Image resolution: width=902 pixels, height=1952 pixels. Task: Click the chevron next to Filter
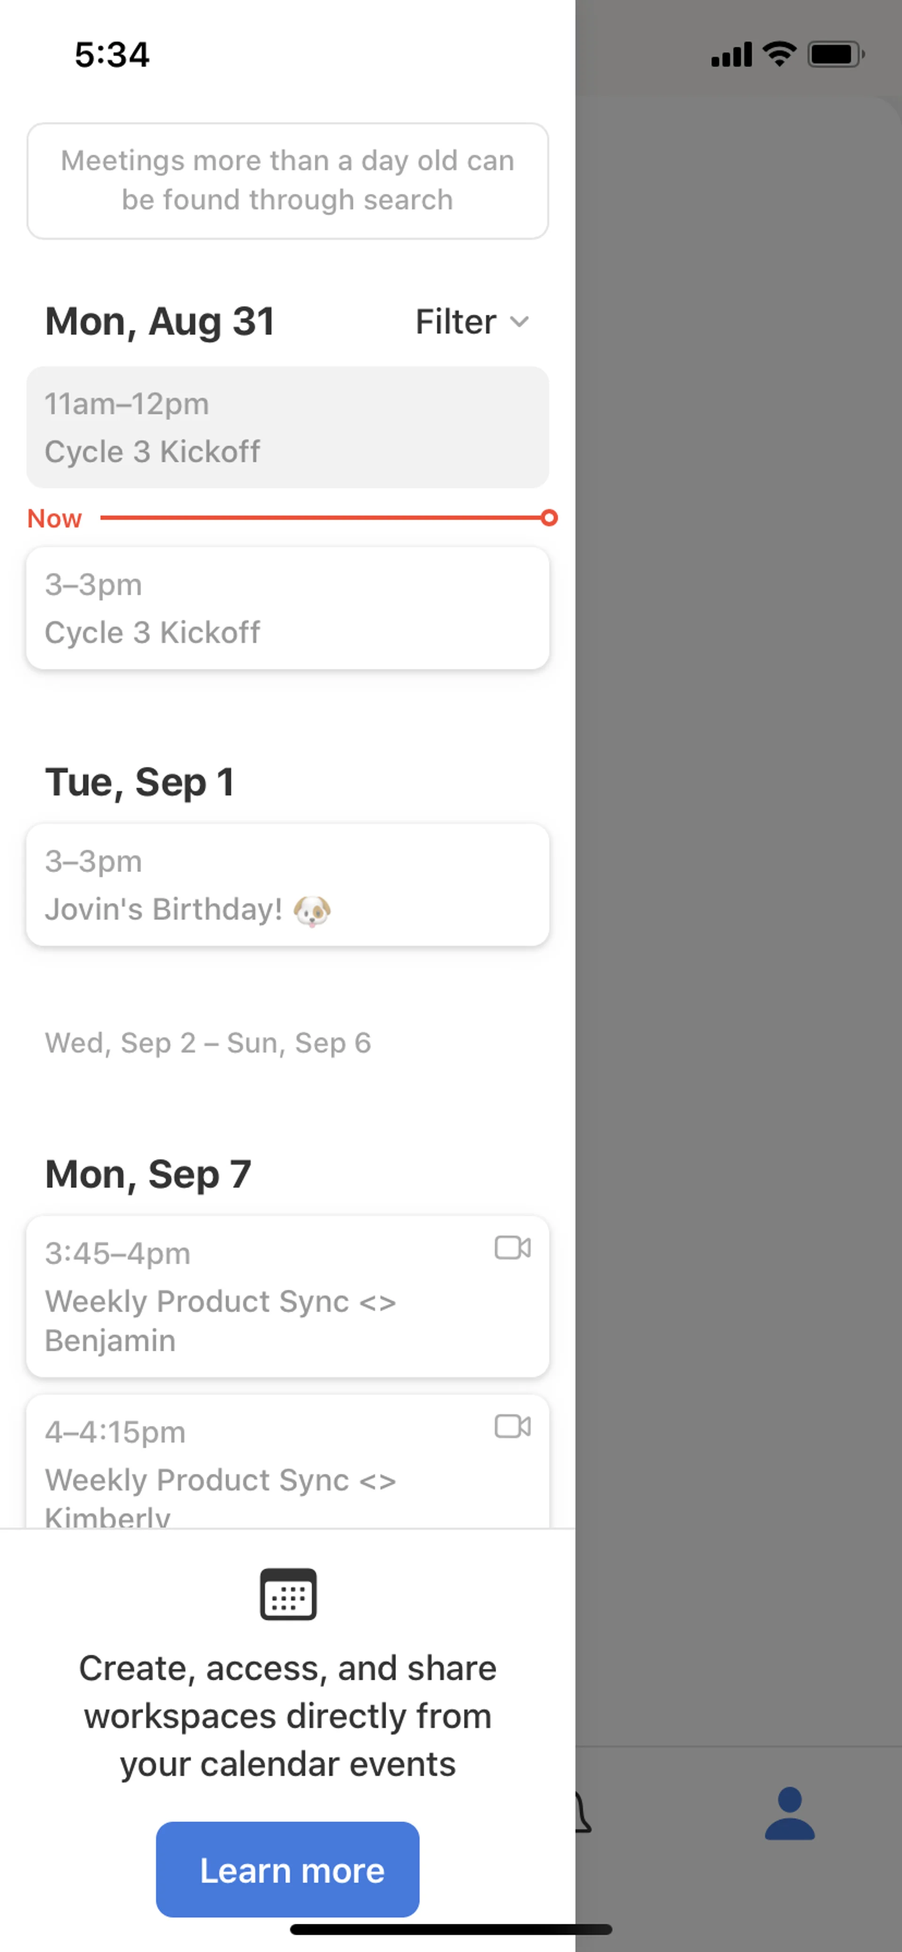click(x=519, y=321)
